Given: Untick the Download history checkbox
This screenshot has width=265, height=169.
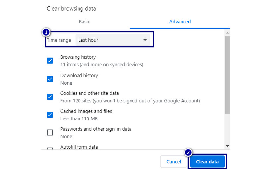Looking at the screenshot, I should pyautogui.click(x=50, y=79).
